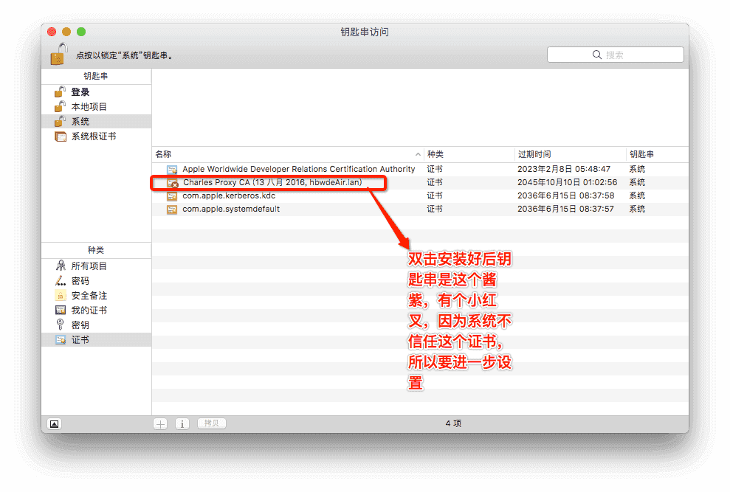Click the padlock to lock the 系统 keychain
The image size is (730, 492).
(58, 54)
